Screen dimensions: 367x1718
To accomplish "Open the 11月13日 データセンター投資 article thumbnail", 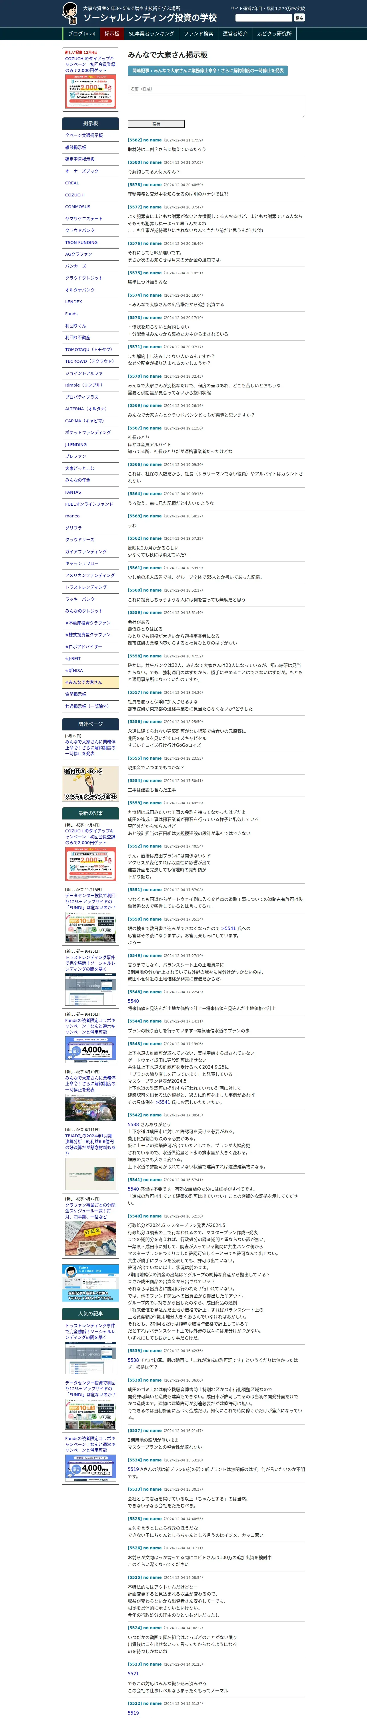I will tap(91, 928).
